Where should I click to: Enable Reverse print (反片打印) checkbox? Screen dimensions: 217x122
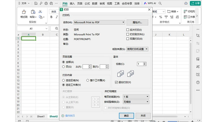128,30
